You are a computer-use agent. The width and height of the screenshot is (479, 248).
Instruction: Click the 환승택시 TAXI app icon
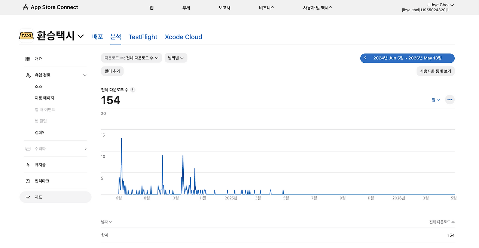pos(26,36)
